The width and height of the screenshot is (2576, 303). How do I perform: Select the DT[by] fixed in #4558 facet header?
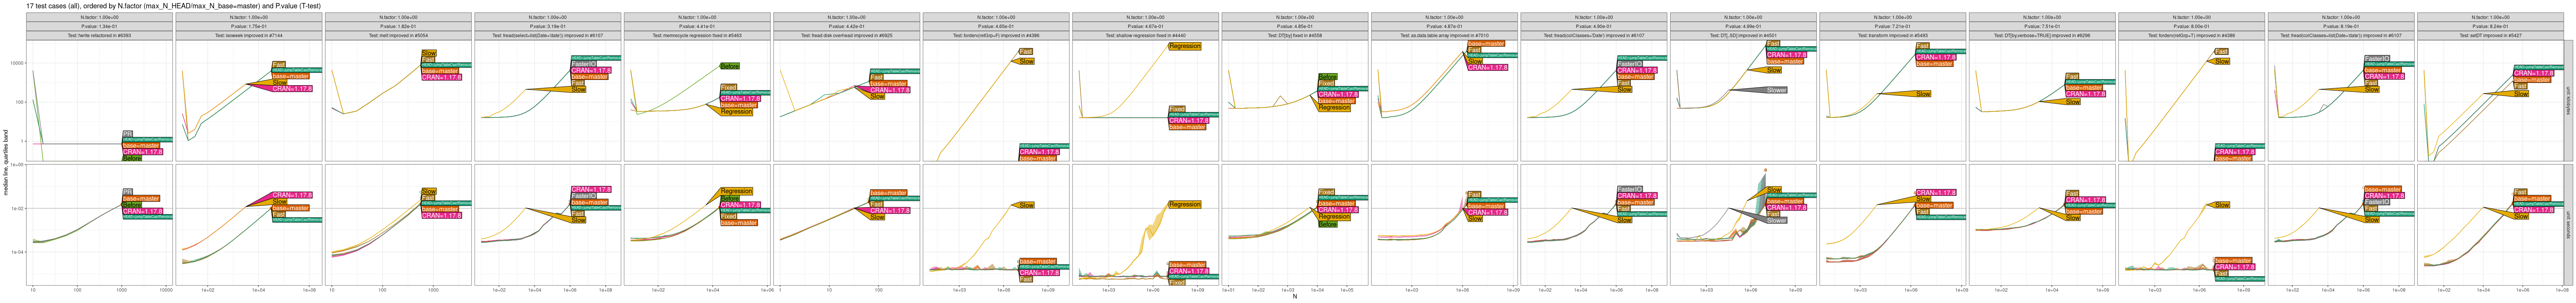click(1294, 35)
